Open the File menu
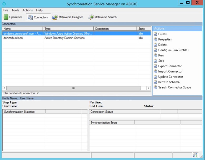 pyautogui.click(x=6, y=10)
